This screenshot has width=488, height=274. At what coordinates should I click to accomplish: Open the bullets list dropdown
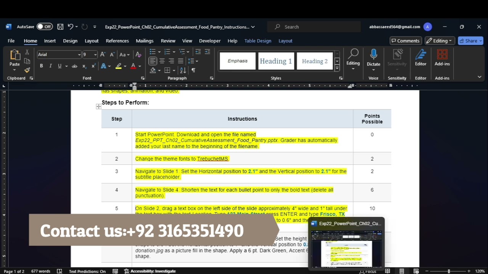coord(159,52)
